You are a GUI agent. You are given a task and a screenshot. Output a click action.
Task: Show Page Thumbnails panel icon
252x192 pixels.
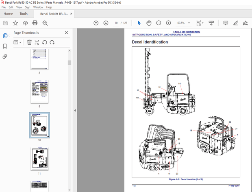pyautogui.click(x=5, y=35)
